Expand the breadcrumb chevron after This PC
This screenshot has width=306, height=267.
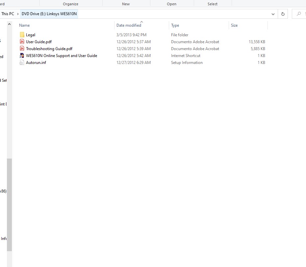[18, 14]
